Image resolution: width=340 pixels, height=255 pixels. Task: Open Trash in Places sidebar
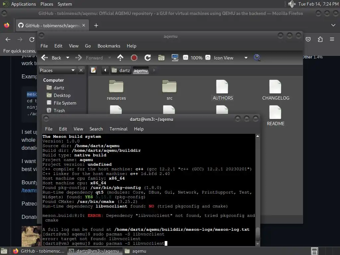click(56, 111)
